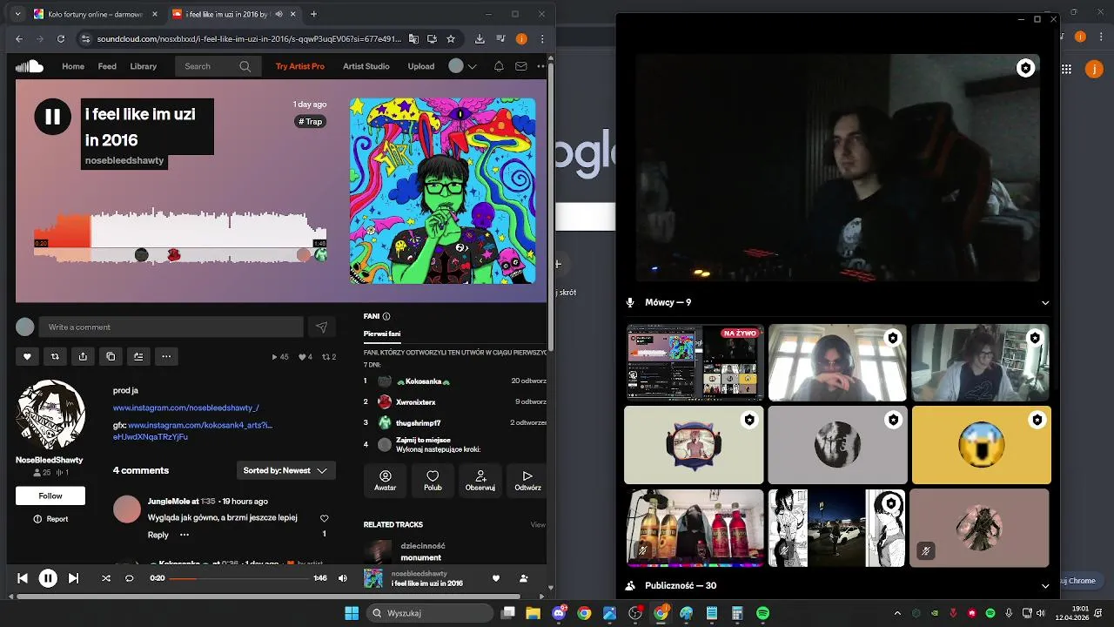
Task: Open the Sorted by: Newest dropdown
Action: pos(285,470)
